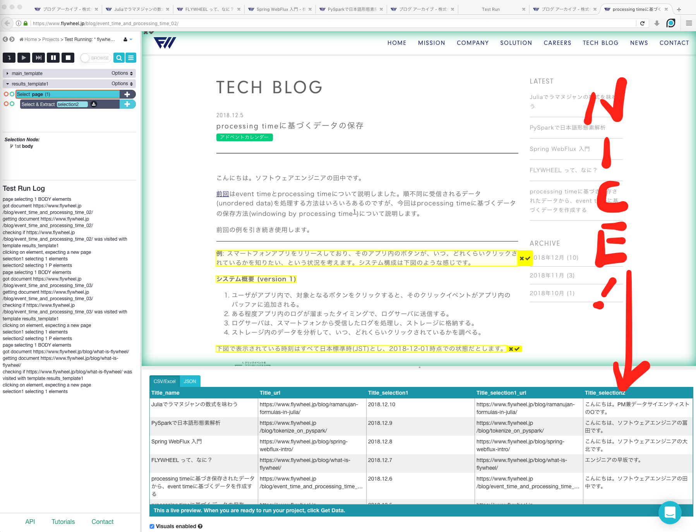Toggle the BROWSE mode switch
Viewport: 696px width, 532px height.
(96, 58)
